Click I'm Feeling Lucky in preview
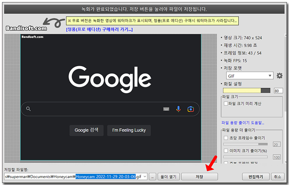The height and width of the screenshot is (185, 289). (129, 130)
